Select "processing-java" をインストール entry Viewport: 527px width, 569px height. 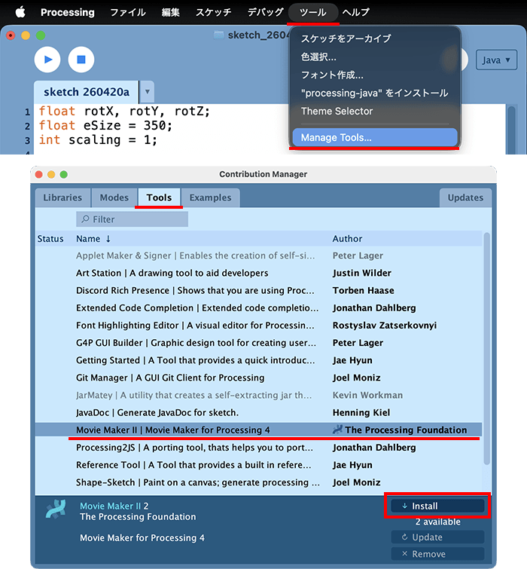coord(374,93)
